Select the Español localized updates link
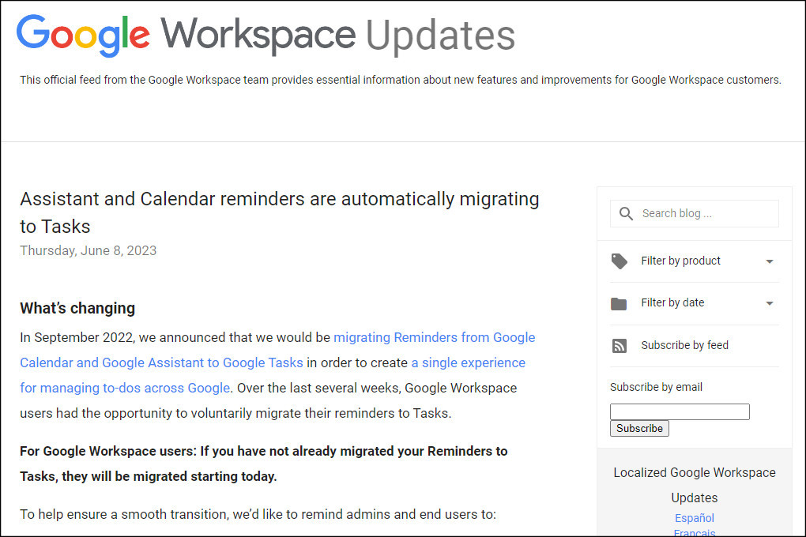 (695, 518)
